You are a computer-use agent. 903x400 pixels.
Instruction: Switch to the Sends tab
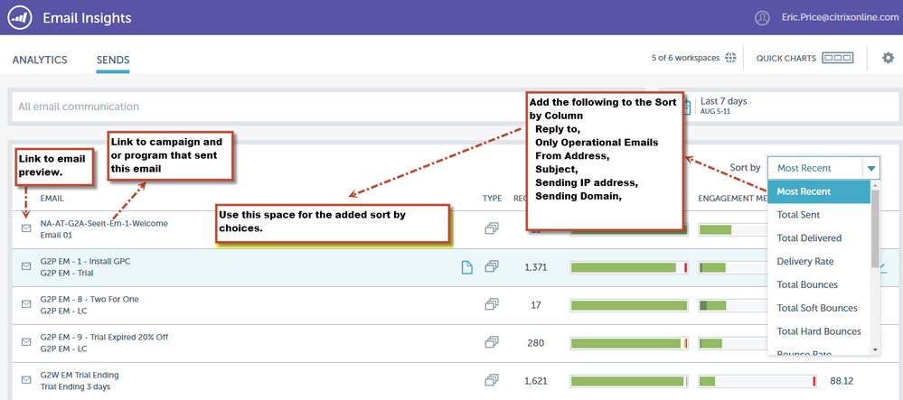(x=113, y=60)
